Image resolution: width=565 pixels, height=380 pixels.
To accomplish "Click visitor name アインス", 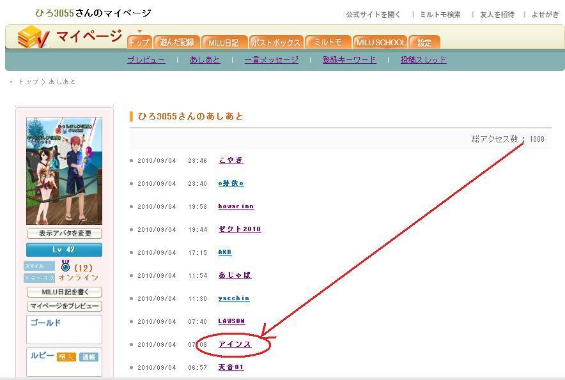I will pyautogui.click(x=235, y=344).
